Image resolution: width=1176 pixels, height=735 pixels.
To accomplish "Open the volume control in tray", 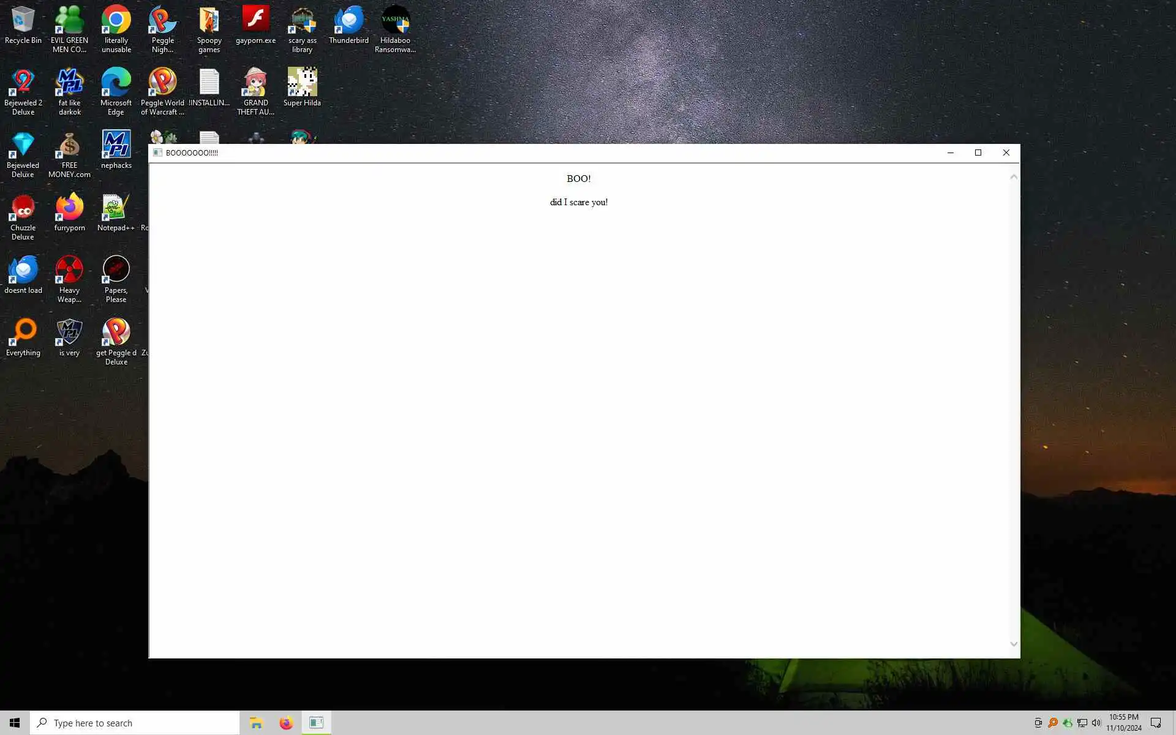I will click(1096, 723).
